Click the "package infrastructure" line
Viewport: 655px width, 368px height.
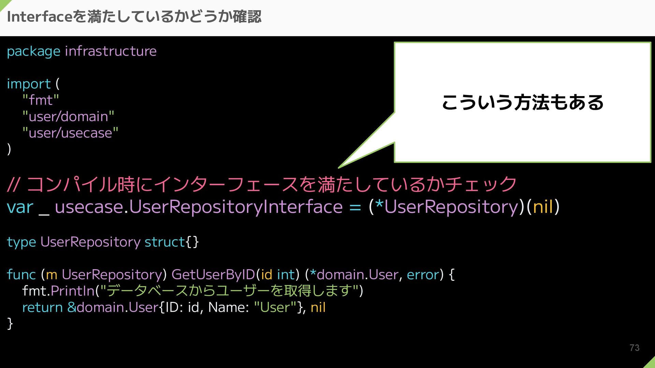coord(82,51)
